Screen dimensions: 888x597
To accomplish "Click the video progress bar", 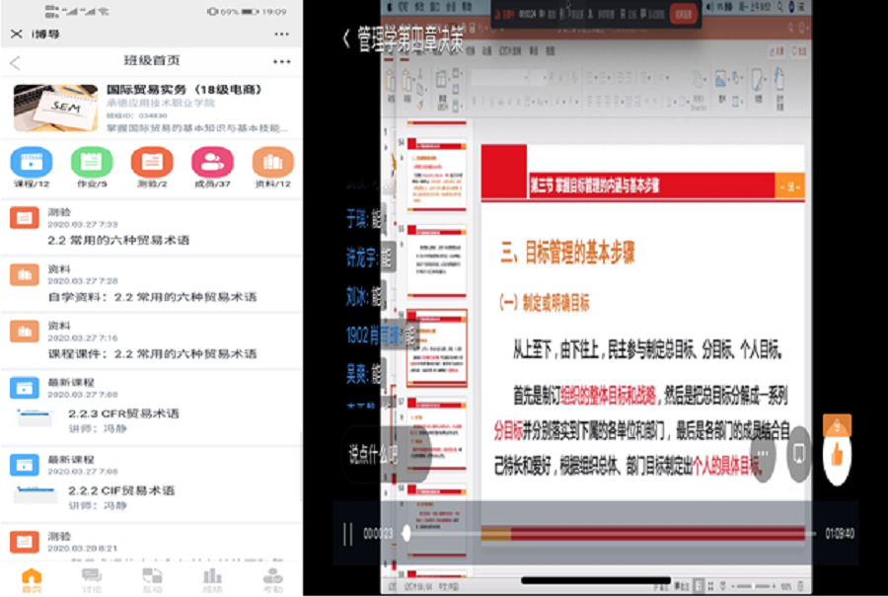I will click(612, 534).
